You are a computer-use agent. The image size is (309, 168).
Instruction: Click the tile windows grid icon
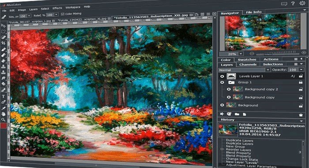[202, 14]
